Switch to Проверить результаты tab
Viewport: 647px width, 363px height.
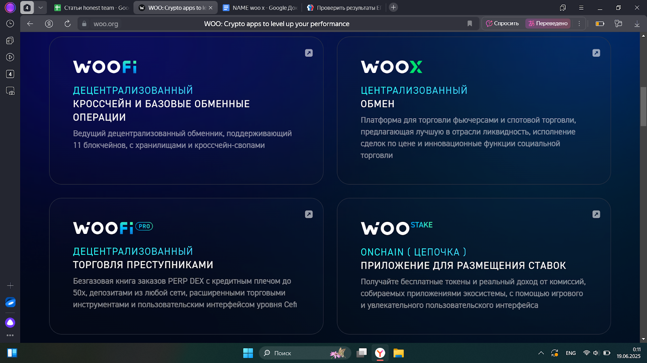[x=344, y=8]
